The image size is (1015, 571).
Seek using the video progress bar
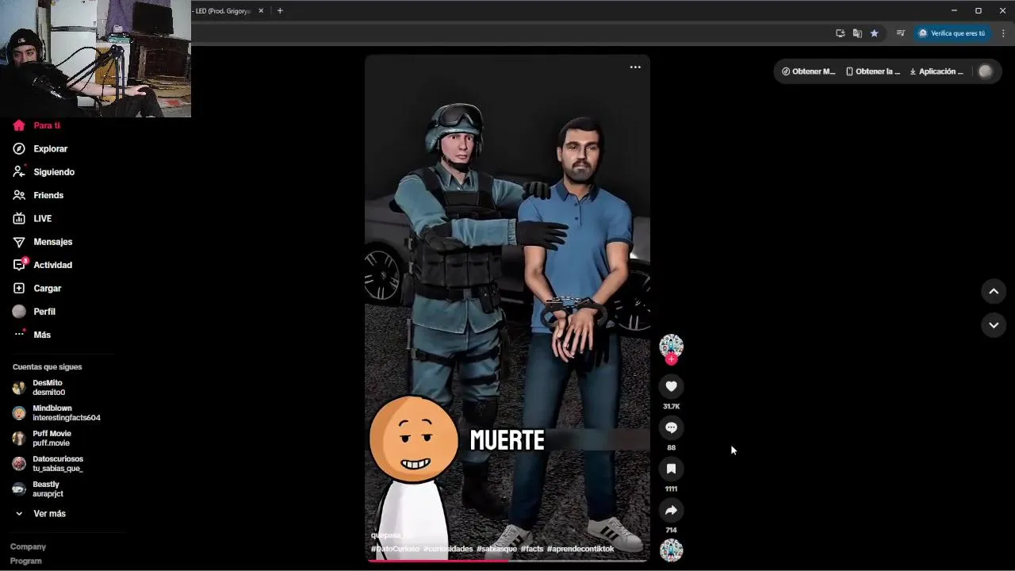[507, 561]
